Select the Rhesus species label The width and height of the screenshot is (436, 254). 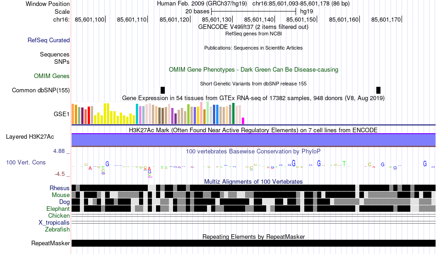(x=60, y=188)
